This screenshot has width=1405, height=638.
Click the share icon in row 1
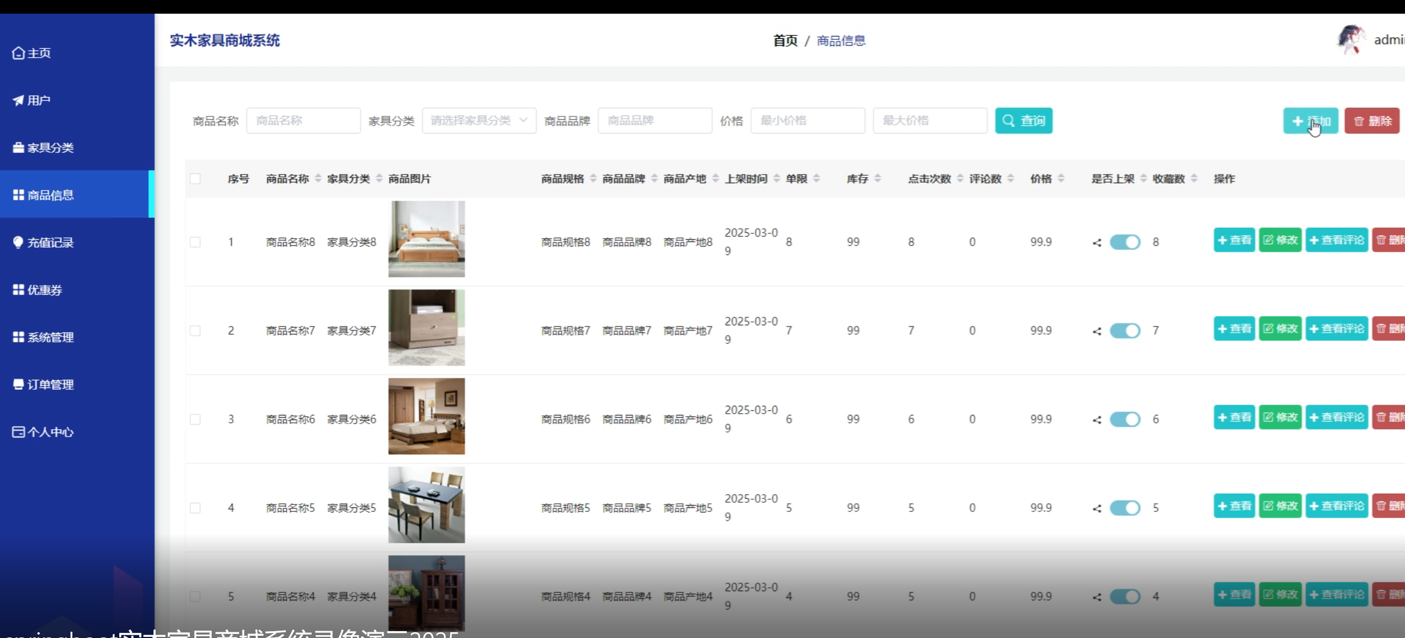click(1097, 243)
